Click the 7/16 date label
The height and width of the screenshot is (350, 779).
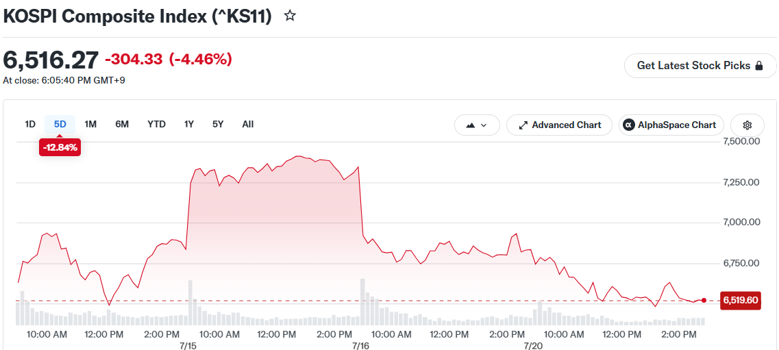(360, 345)
